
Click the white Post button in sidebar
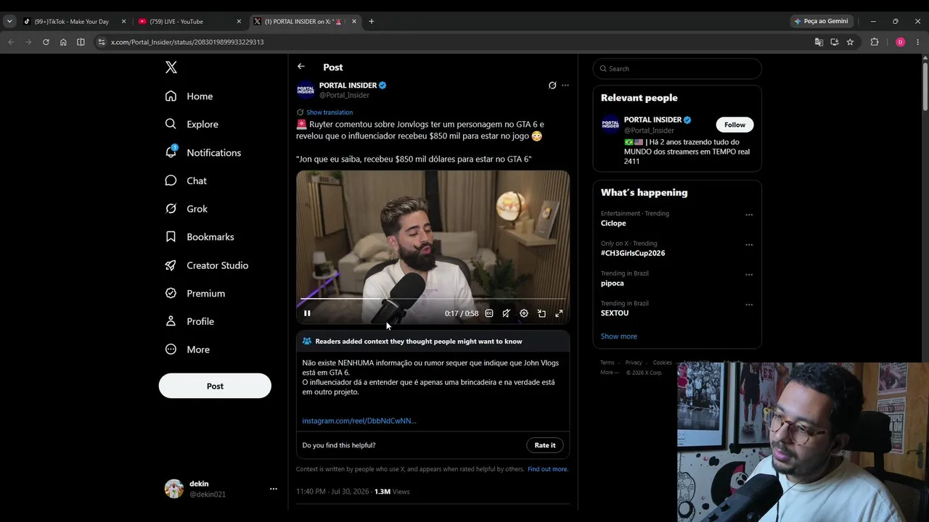tap(215, 386)
